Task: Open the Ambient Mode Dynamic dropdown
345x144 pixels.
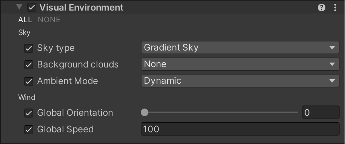Action: click(240, 81)
